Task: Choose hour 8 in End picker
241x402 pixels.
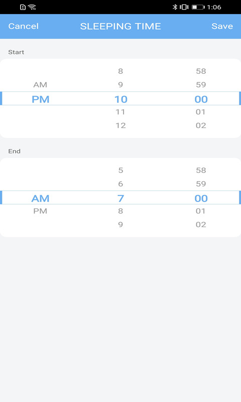Action: point(120,211)
